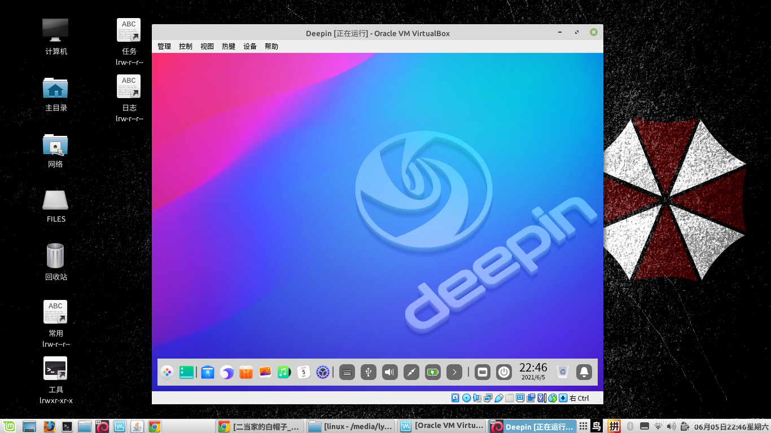Click the CPU virtualization indicator in status bar
The width and height of the screenshot is (771, 433).
click(x=541, y=398)
